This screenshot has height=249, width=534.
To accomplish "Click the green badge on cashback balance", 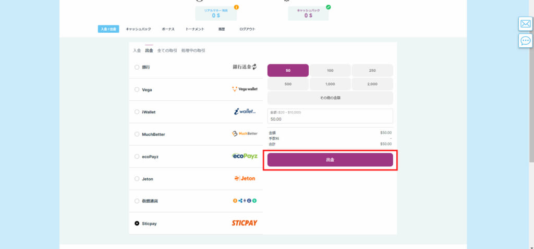I will tap(329, 7).
